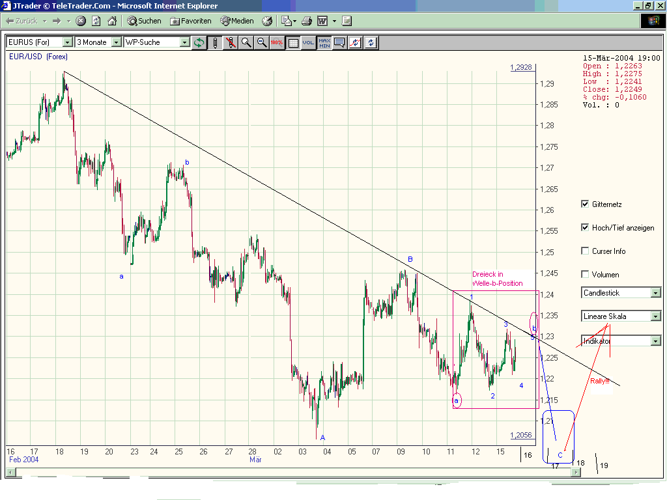Click the chart line indicator icon
Image resolution: width=667 pixels, height=500 pixels.
[355, 42]
